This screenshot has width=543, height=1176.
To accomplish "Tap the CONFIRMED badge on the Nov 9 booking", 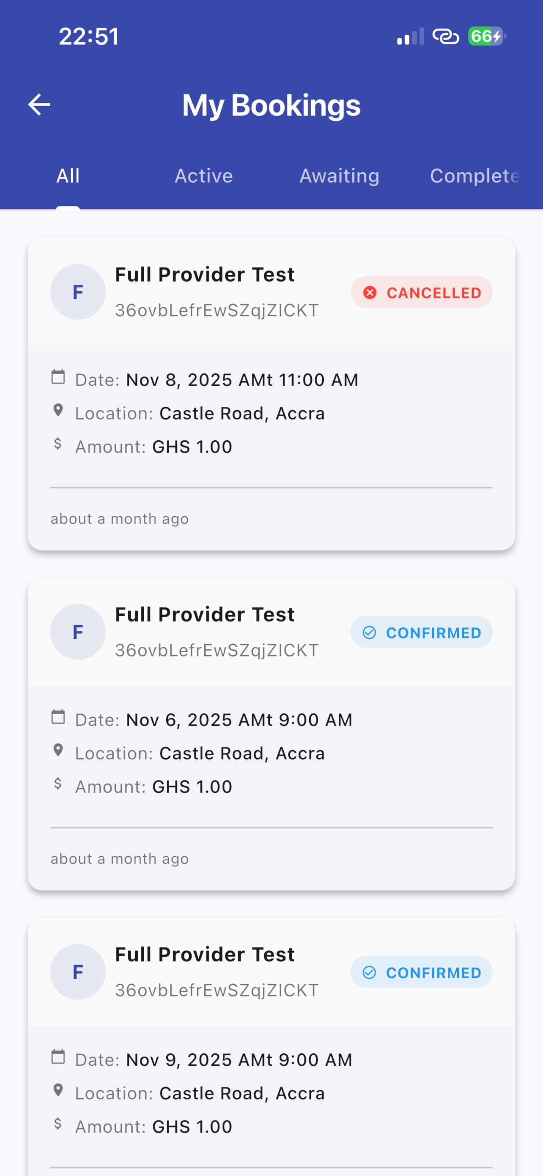I will coord(421,972).
